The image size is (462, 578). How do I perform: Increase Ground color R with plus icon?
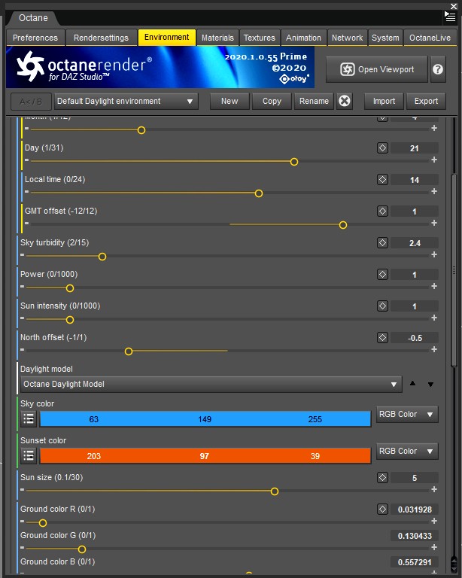tap(434, 522)
